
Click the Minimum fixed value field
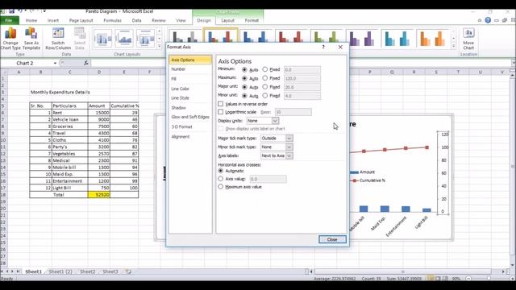click(302, 70)
